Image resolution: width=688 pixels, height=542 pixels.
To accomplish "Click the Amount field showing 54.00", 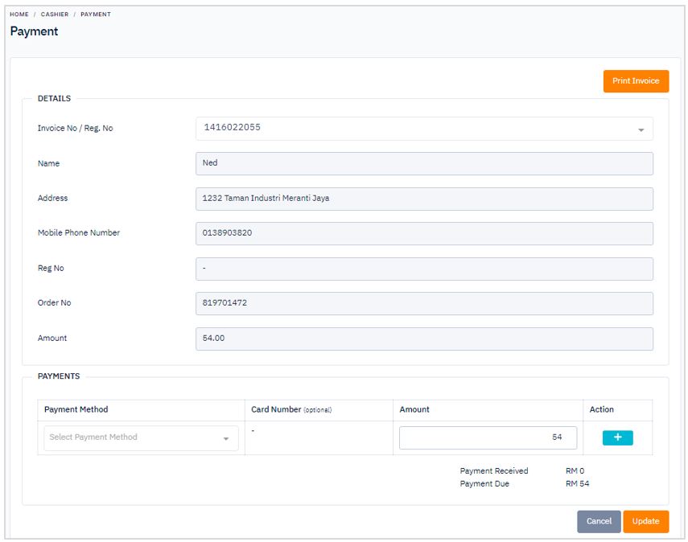I will pyautogui.click(x=424, y=339).
